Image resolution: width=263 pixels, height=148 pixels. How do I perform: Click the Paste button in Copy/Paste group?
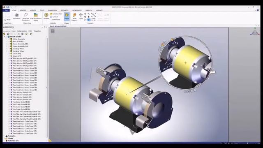pos(7,20)
